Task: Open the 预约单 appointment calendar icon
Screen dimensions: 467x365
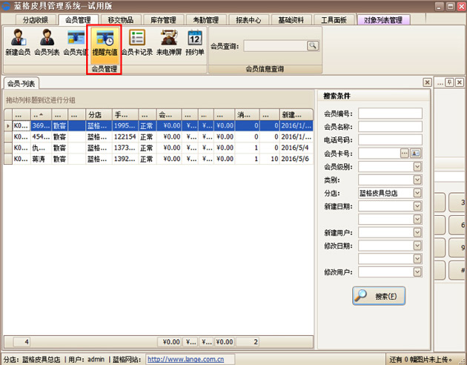Action: pyautogui.click(x=194, y=42)
